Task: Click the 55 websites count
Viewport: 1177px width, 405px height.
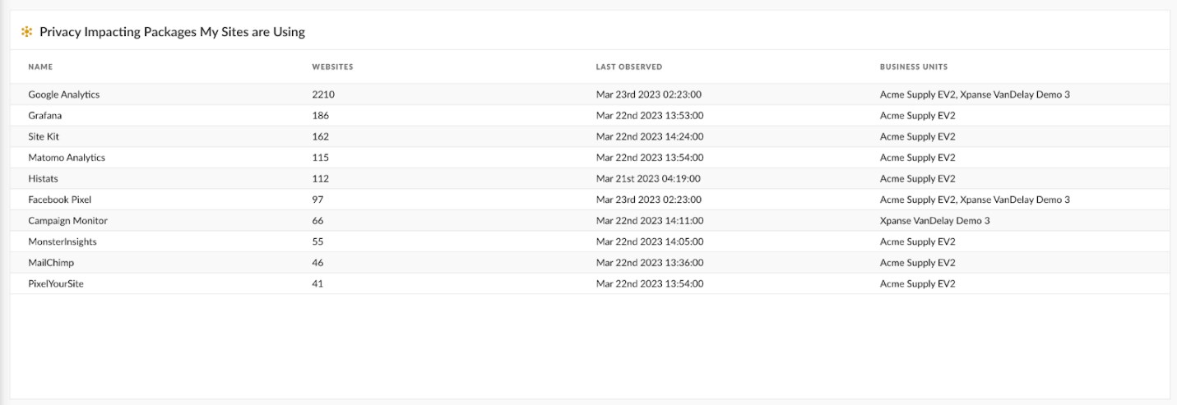Action: point(317,242)
